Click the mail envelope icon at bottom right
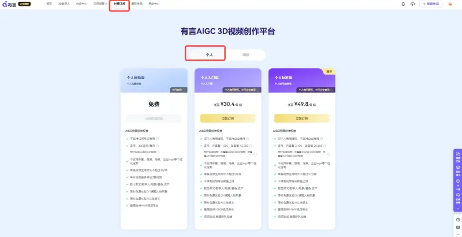The width and height of the screenshot is (462, 237). pos(458,227)
